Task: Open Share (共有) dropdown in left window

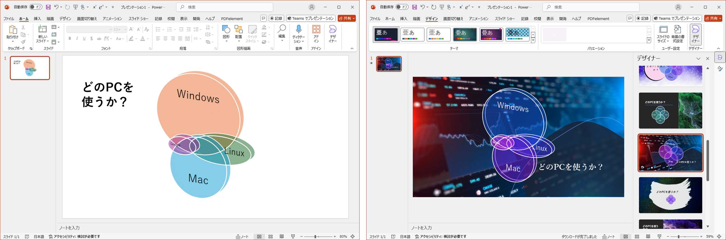Action: [354, 18]
